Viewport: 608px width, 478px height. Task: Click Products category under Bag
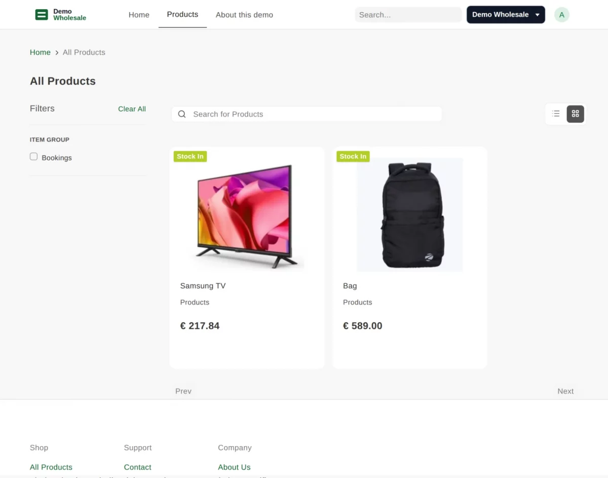pyautogui.click(x=358, y=302)
